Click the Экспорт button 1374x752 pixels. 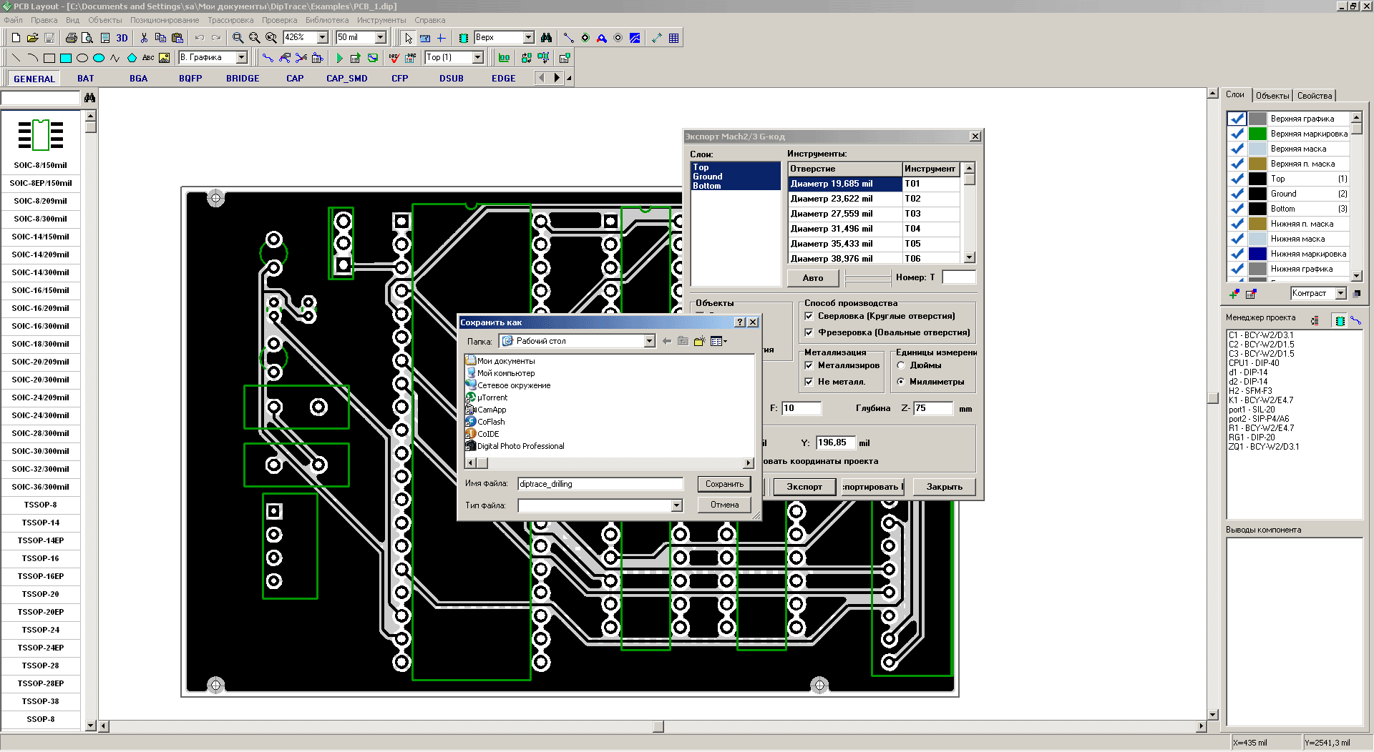tap(804, 487)
